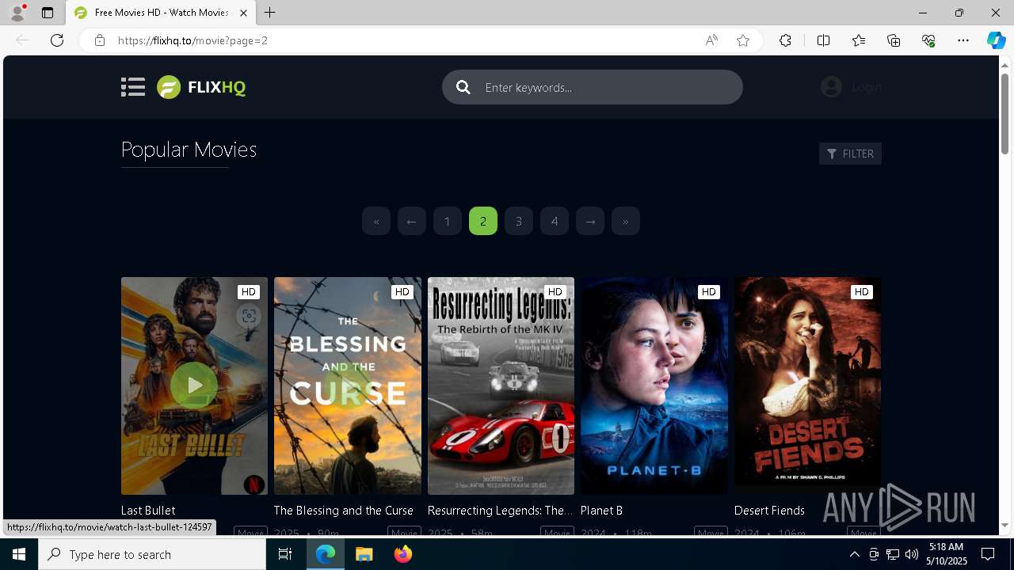This screenshot has height=570, width=1014.
Task: Go to first page with « button
Action: pyautogui.click(x=376, y=221)
